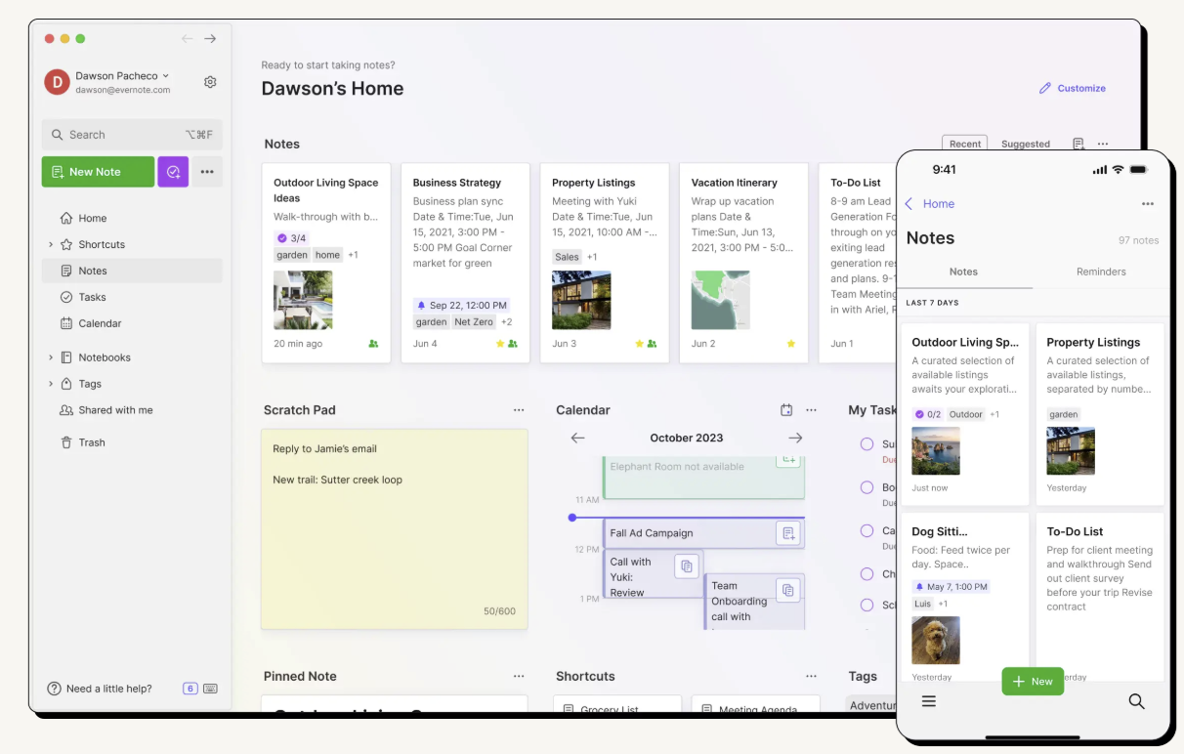The width and height of the screenshot is (1184, 754).
Task: Open the keyboard shortcuts icon
Action: (x=210, y=689)
